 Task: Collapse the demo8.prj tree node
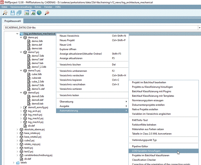point(21,92)
